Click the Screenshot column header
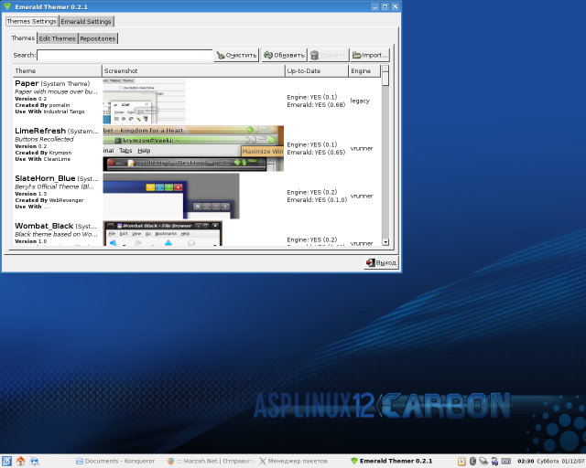586x468 pixels. point(193,70)
